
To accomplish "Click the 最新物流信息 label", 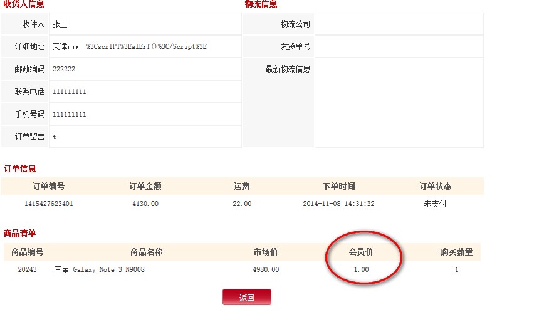I will point(288,70).
